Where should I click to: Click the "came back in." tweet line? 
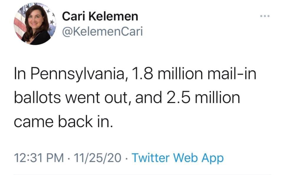63,121
